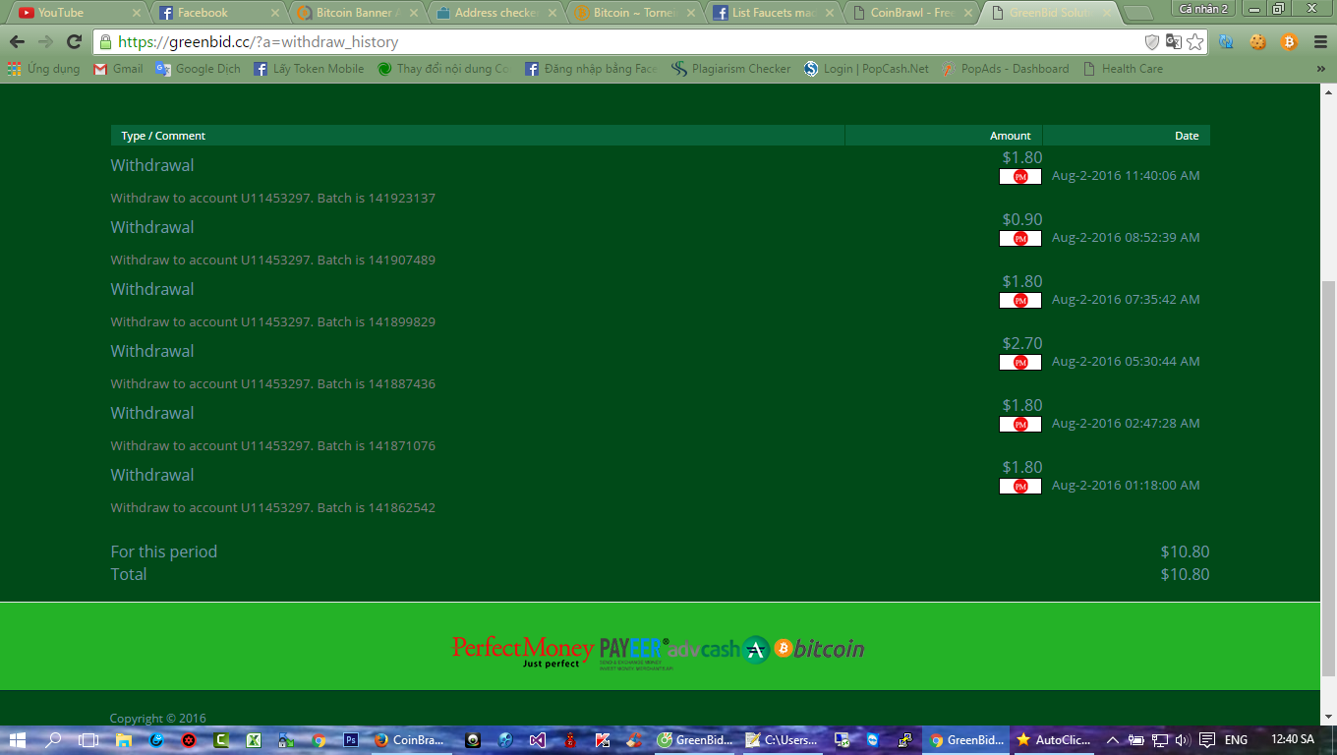
Task: Click the text Batch is 141923137
Action: [x=377, y=199]
